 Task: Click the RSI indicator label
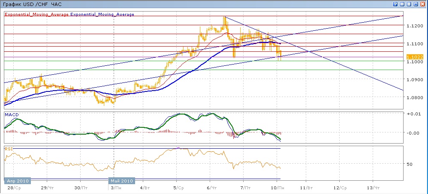[x=8, y=149]
